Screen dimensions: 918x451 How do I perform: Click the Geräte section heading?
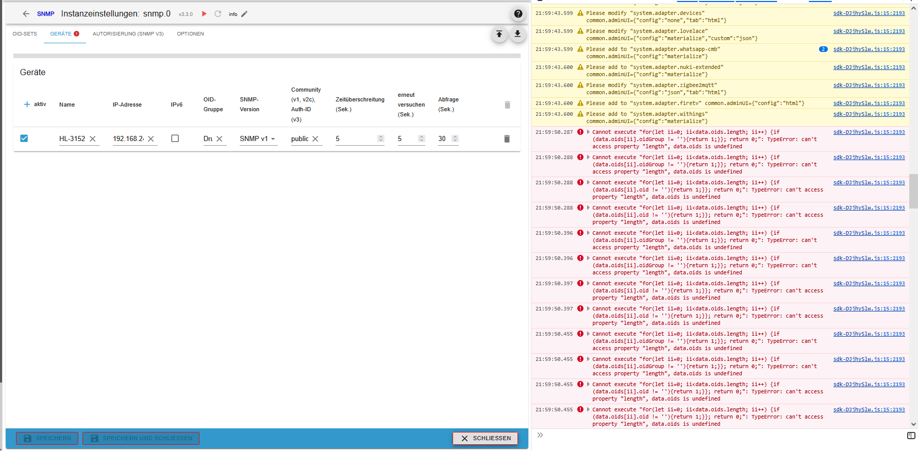point(33,73)
